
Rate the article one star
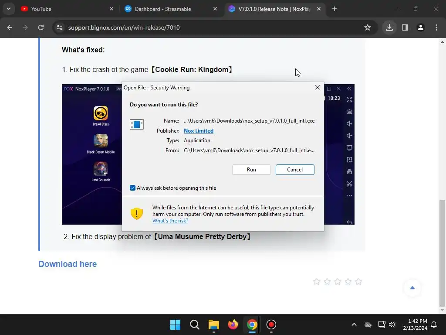pos(316,282)
